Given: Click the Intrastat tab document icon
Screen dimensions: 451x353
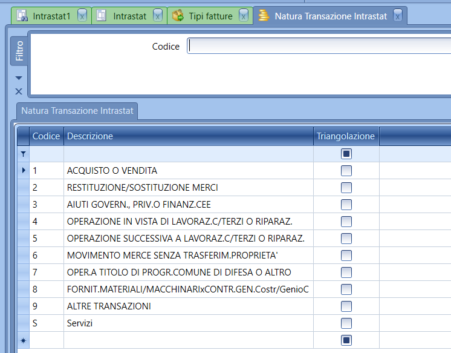Looking at the screenshot, I should pos(102,16).
